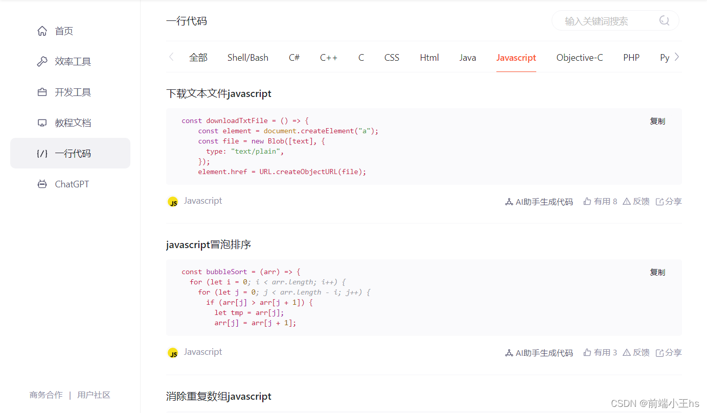
Task: Open the Html tab
Action: click(x=429, y=58)
